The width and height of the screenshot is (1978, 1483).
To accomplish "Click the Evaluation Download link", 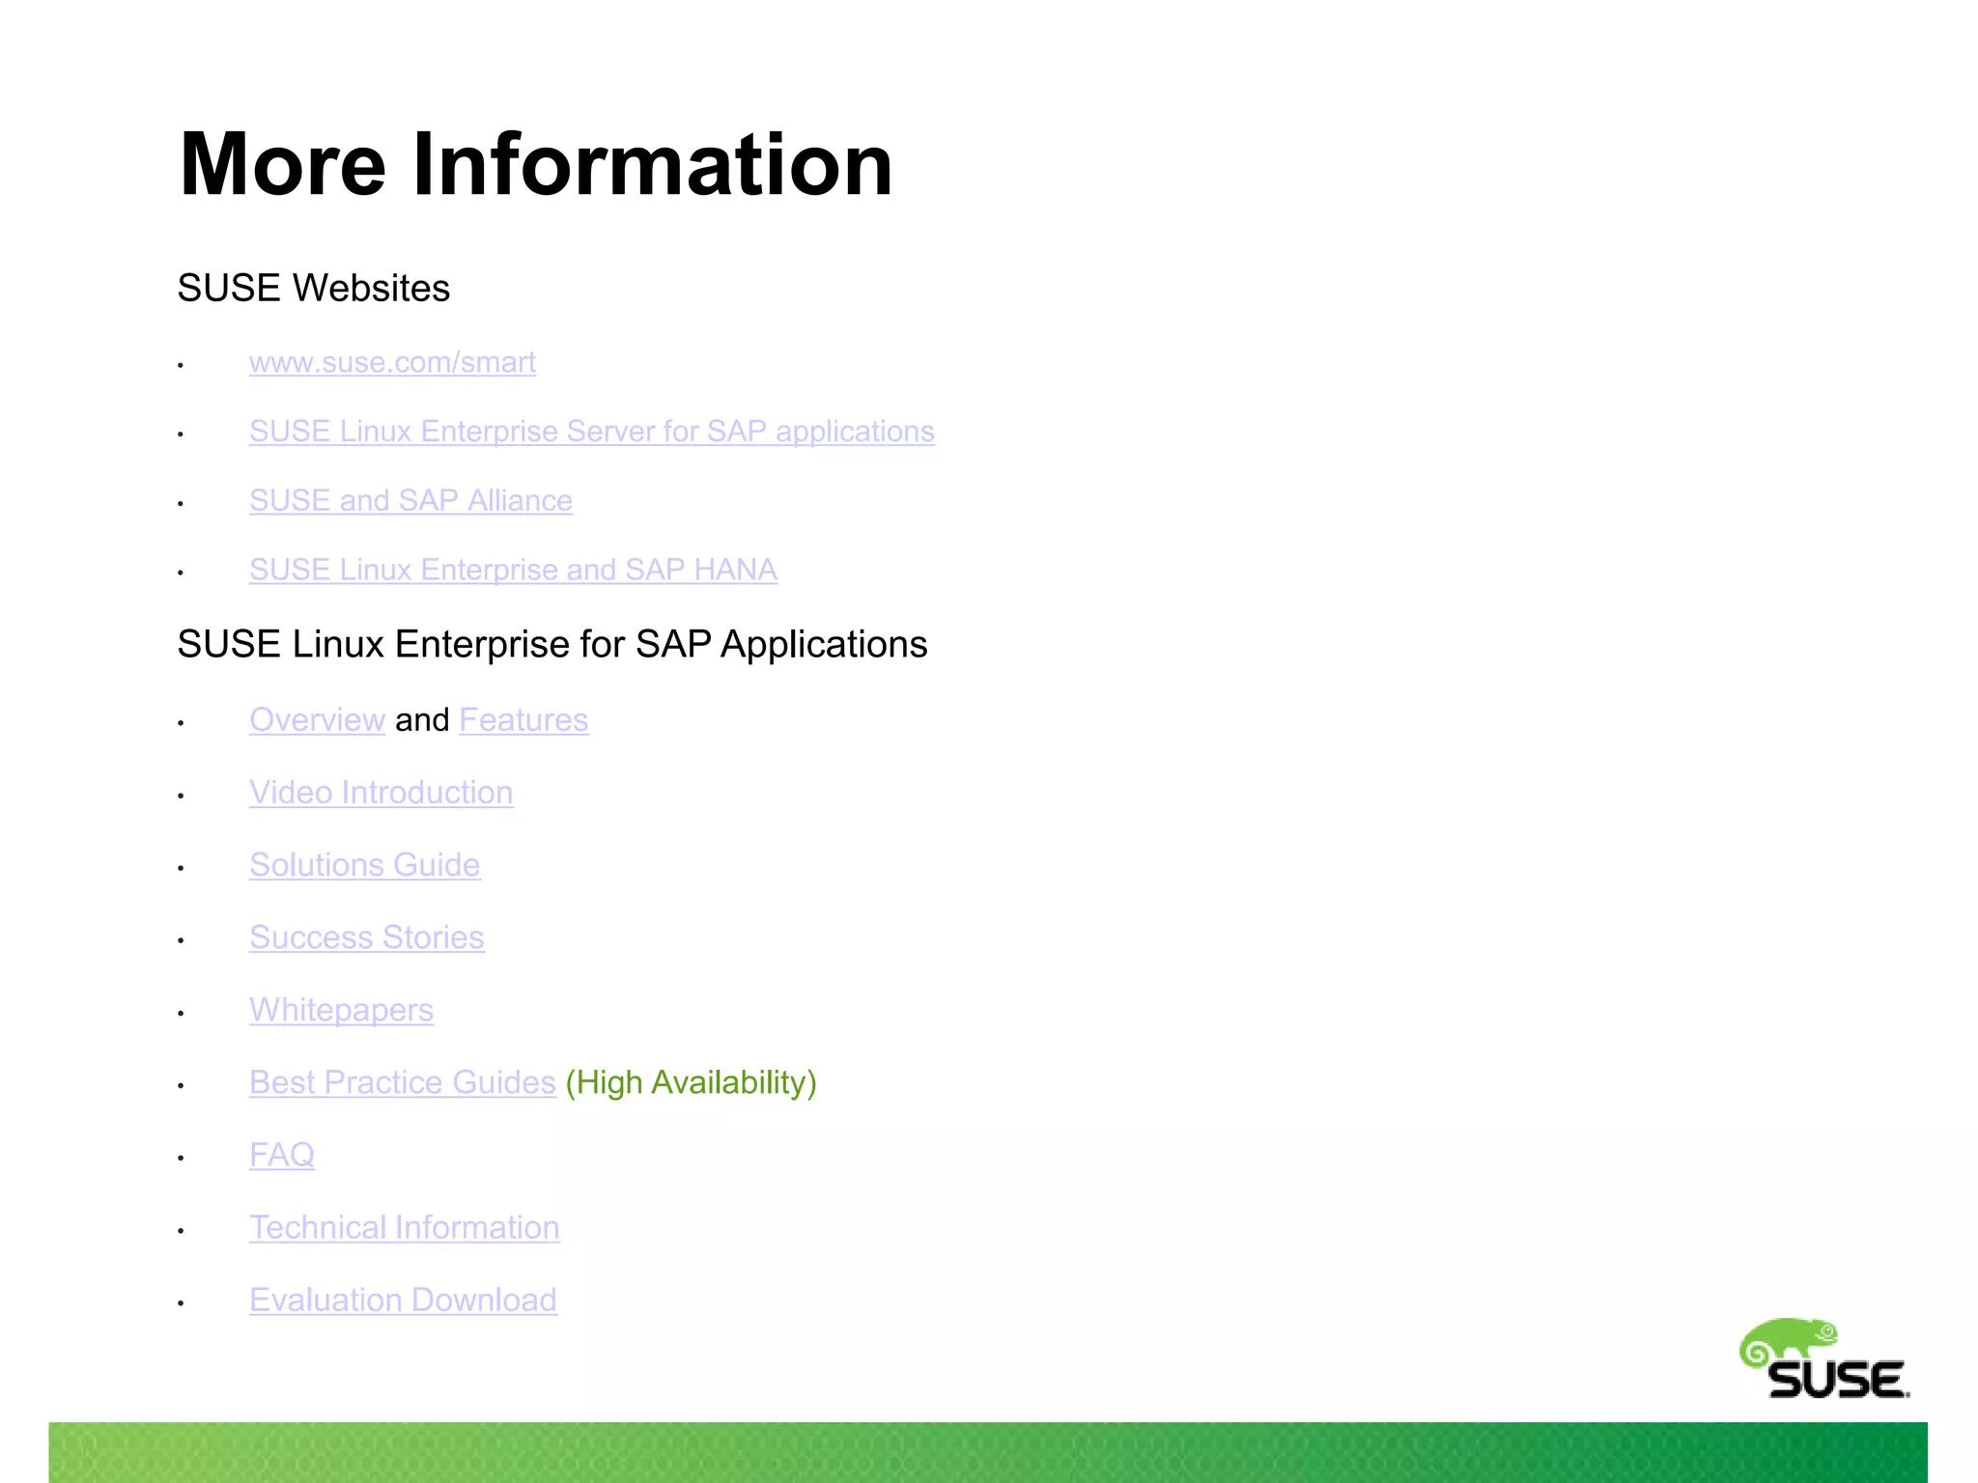I will coord(403,1300).
